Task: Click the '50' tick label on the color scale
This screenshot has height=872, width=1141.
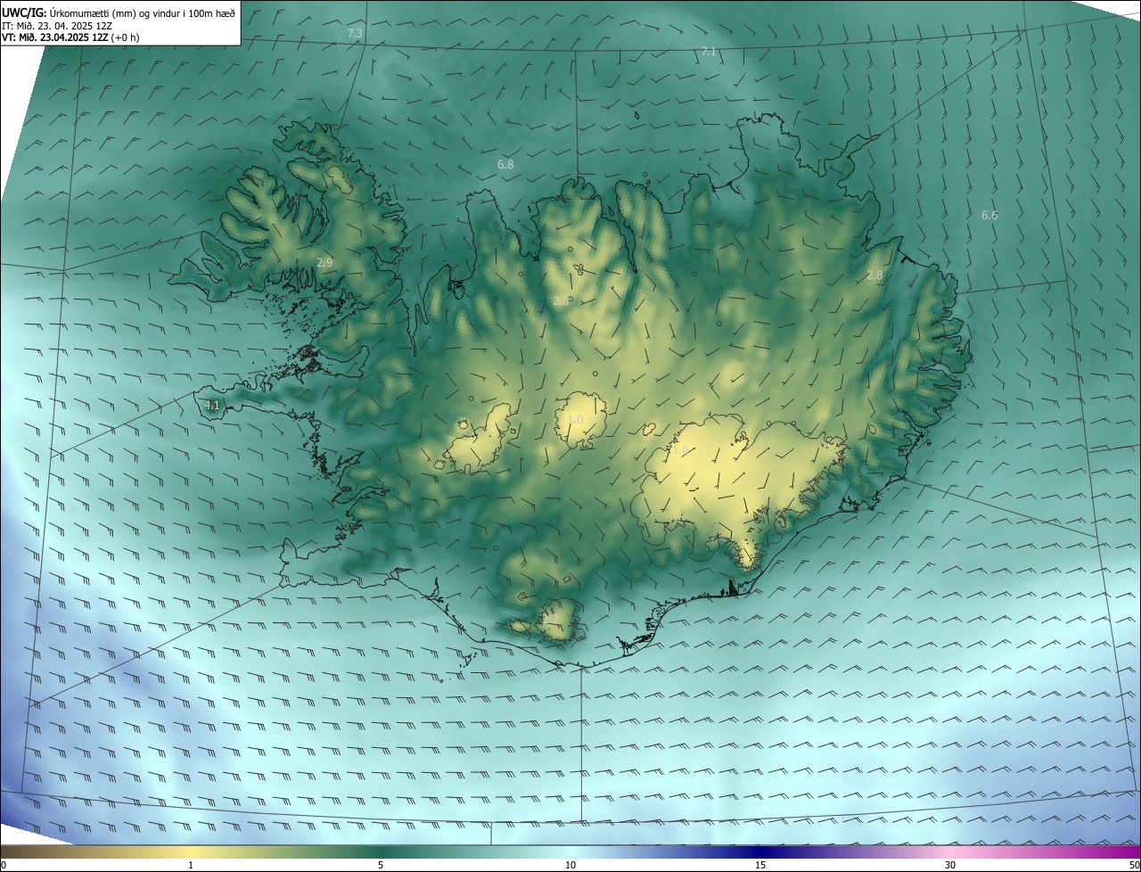Action: [1134, 866]
